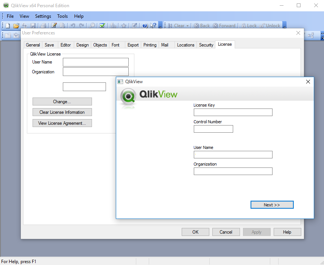The height and width of the screenshot is (265, 324).
Task: Click the Back navigation button
Action: 202,26
